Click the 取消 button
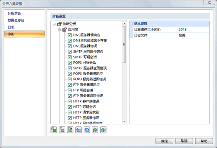This screenshot has width=217, height=148. point(184,141)
